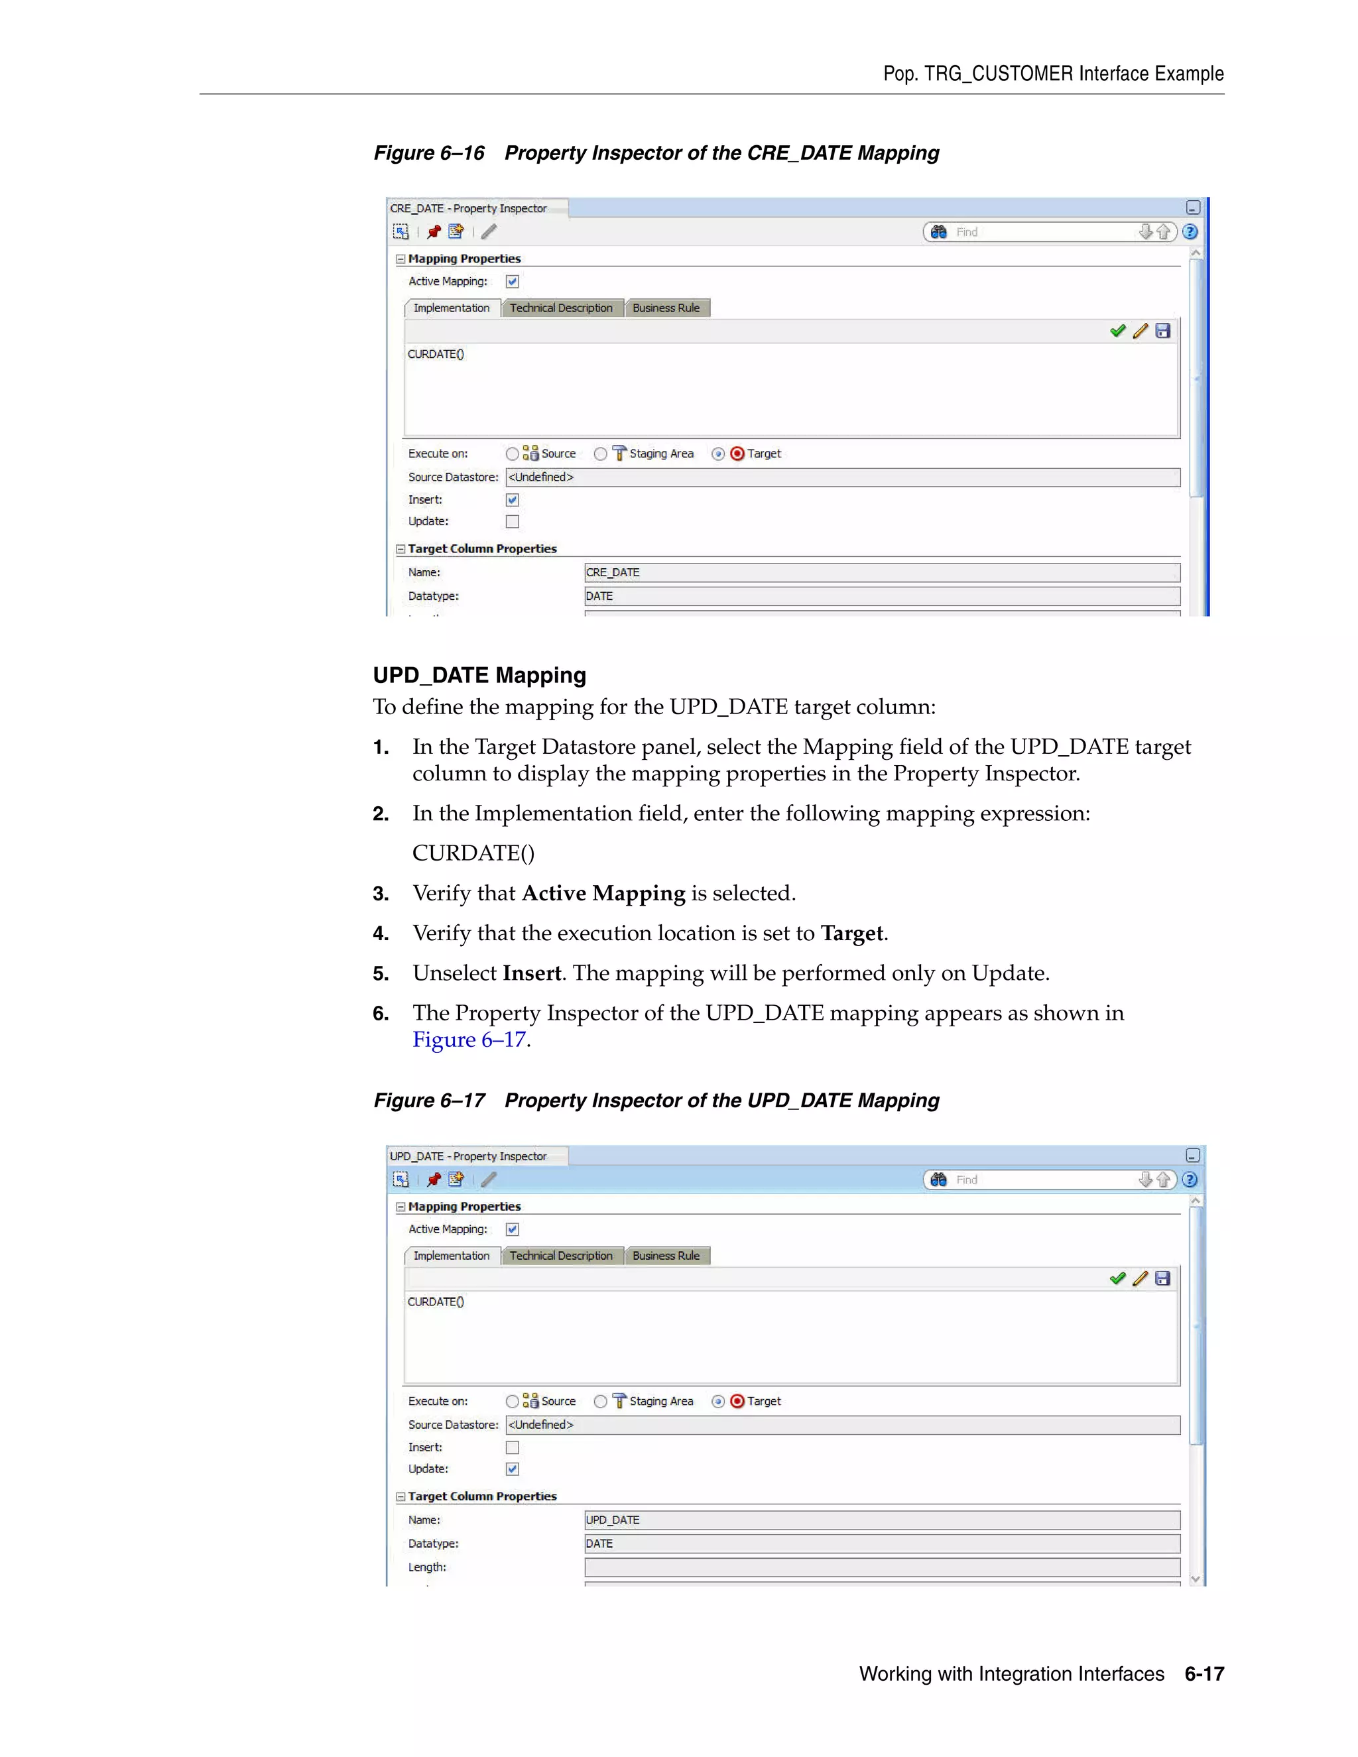The image size is (1358, 1757).
Task: Click the first select-object icon in UPD_DATE inspector toolbar
Action: (x=401, y=1180)
